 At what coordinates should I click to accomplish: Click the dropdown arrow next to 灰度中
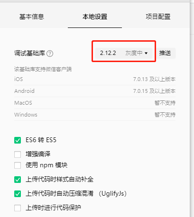coord(146,53)
